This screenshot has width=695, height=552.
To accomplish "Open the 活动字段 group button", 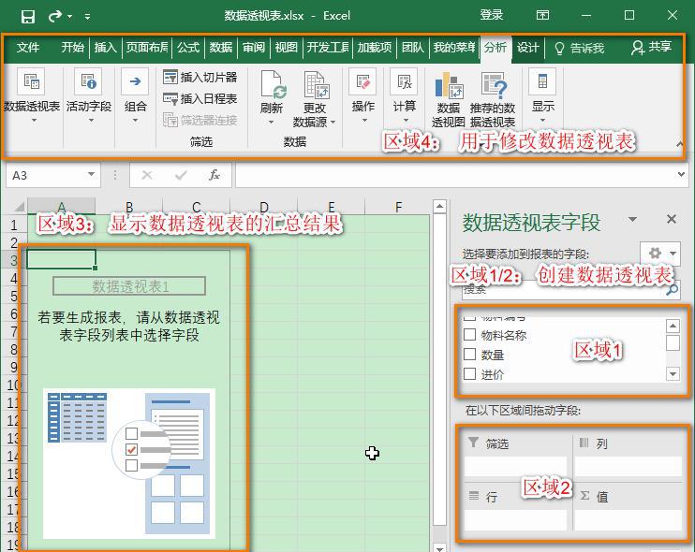I will click(89, 95).
